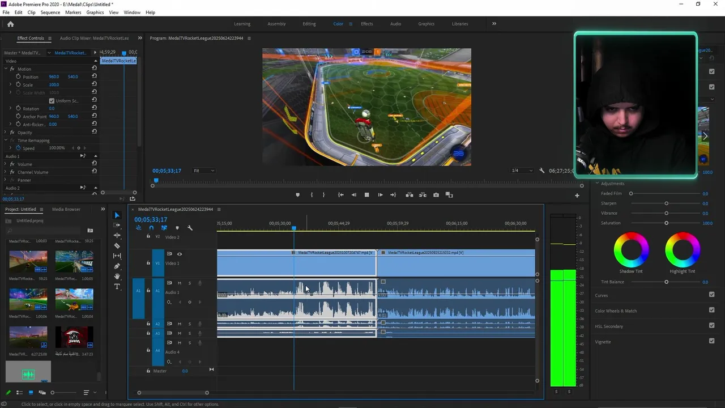Toggle Video 1 track visibility eye
The image size is (725, 408).
click(x=180, y=254)
